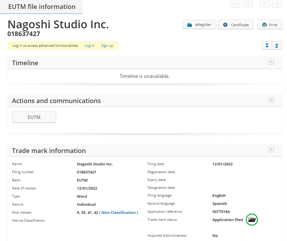
Task: Go to the next record
Action: click(264, 3)
